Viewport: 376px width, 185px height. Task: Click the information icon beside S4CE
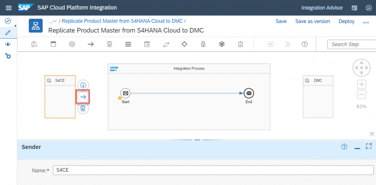point(83,85)
